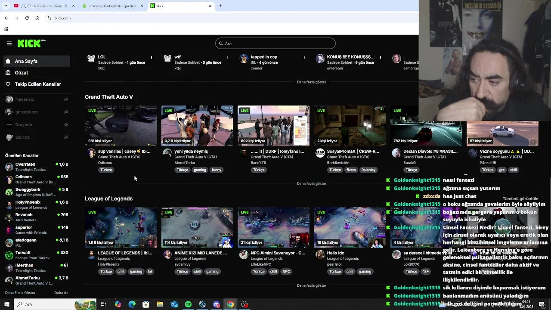Screen dimensions: 551x310
Task: Show more League of Legends streams
Action: pyautogui.click(x=311, y=285)
